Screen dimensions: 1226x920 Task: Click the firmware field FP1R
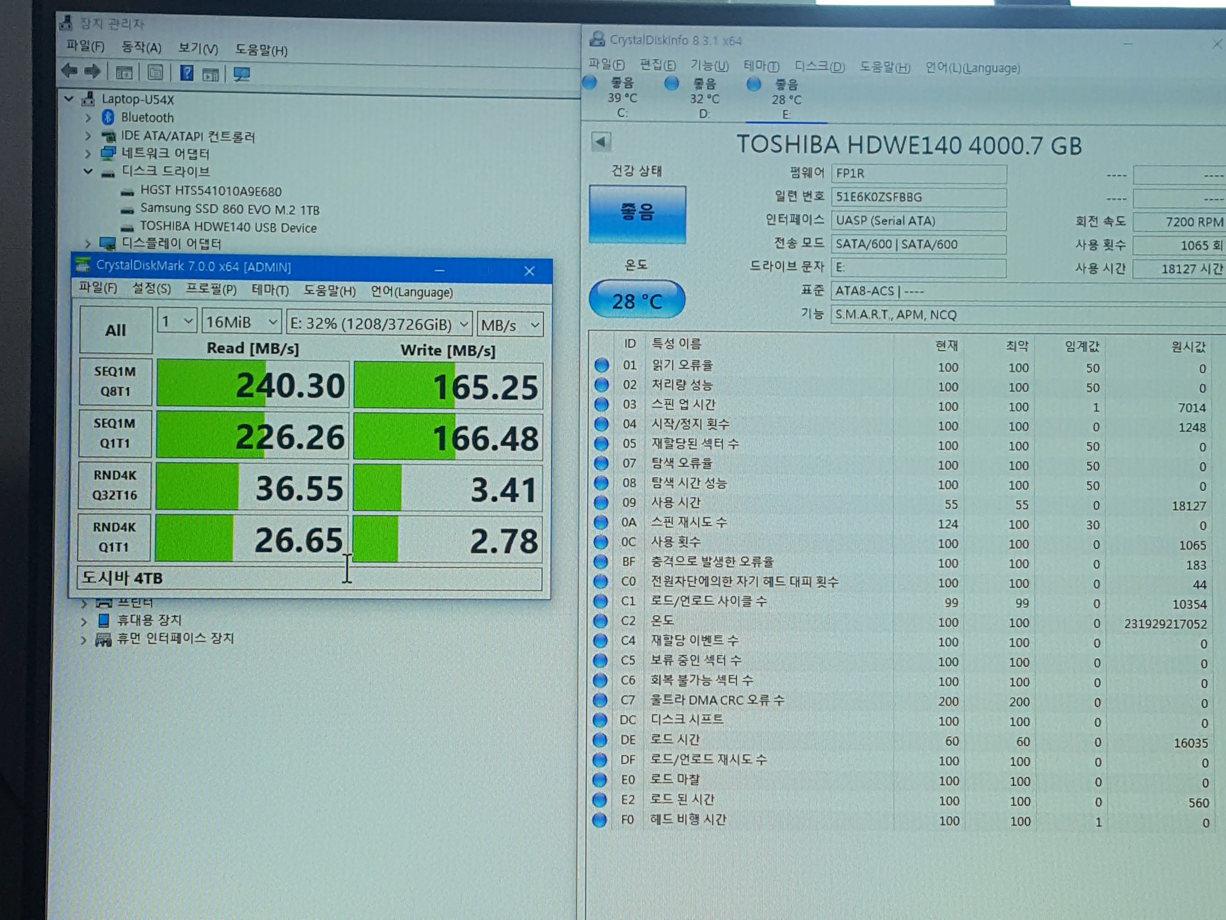tap(919, 174)
